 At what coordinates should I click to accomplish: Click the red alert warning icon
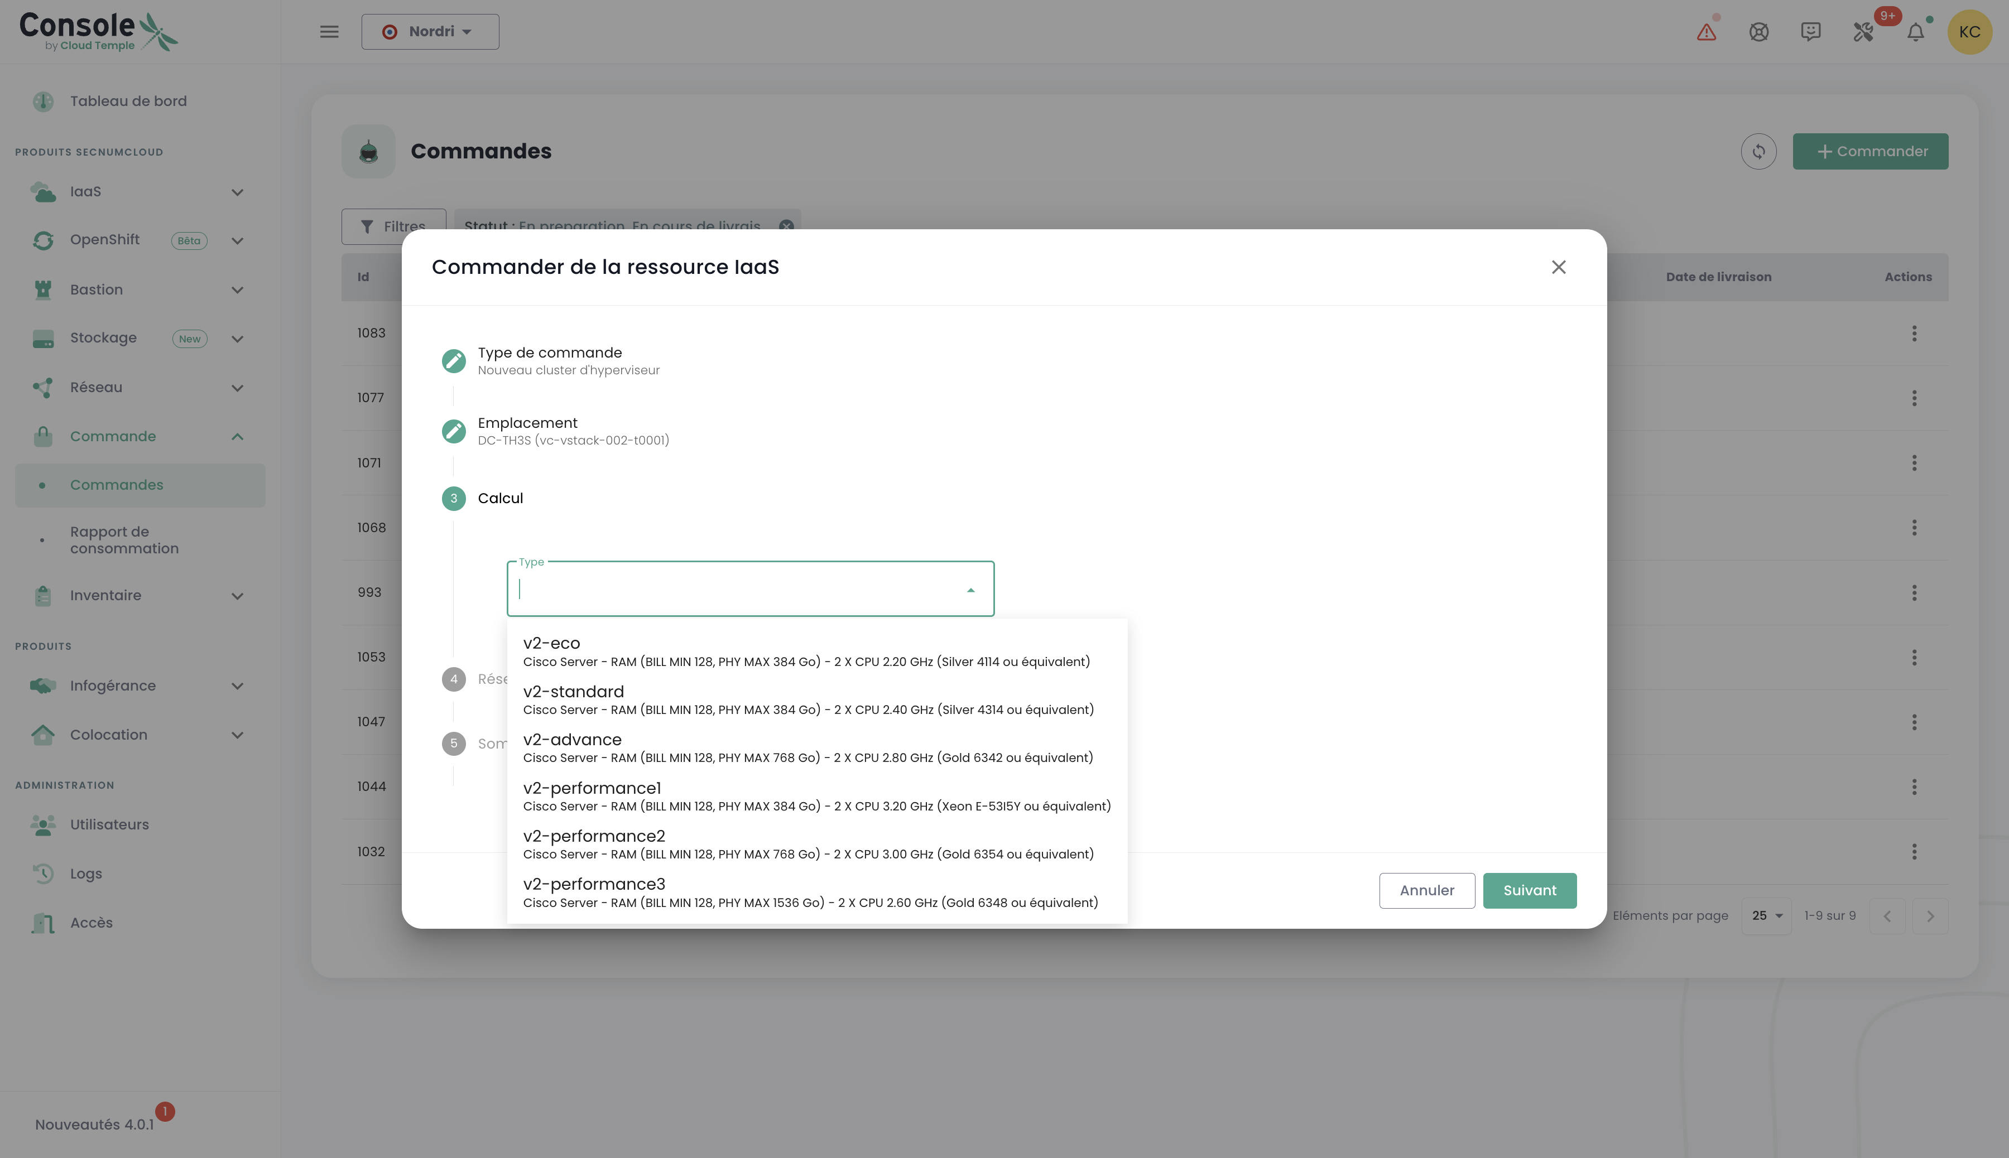coord(1706,32)
